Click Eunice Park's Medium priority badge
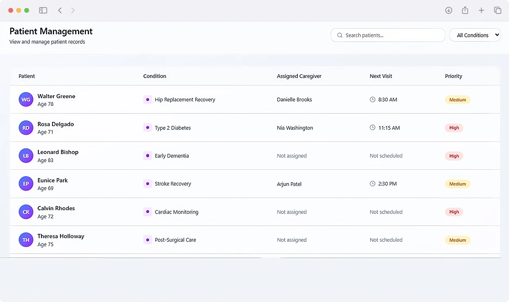 [x=458, y=184]
